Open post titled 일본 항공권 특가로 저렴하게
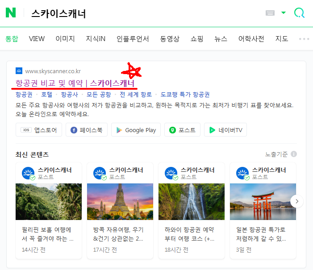The width and height of the screenshot is (313, 270). 261,234
